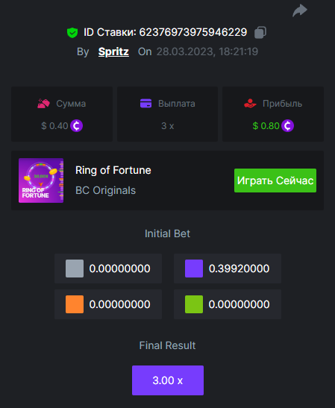Click the purple bet amount 0.39920000

pos(239,269)
